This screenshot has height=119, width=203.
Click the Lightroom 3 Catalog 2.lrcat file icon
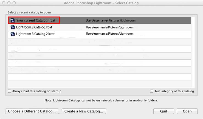click(x=13, y=34)
